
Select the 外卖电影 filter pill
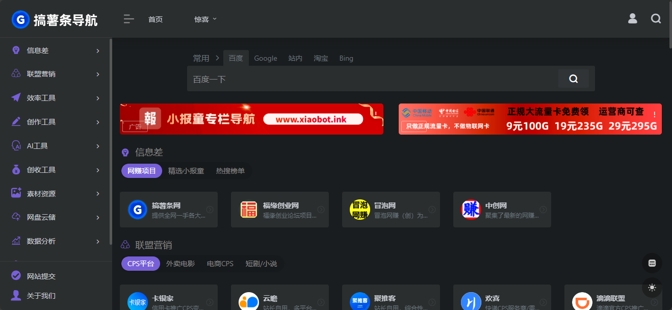click(180, 264)
